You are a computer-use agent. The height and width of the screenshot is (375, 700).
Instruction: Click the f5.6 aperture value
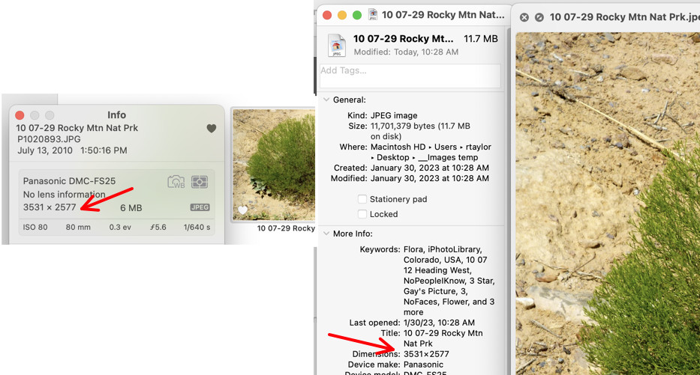tap(158, 227)
